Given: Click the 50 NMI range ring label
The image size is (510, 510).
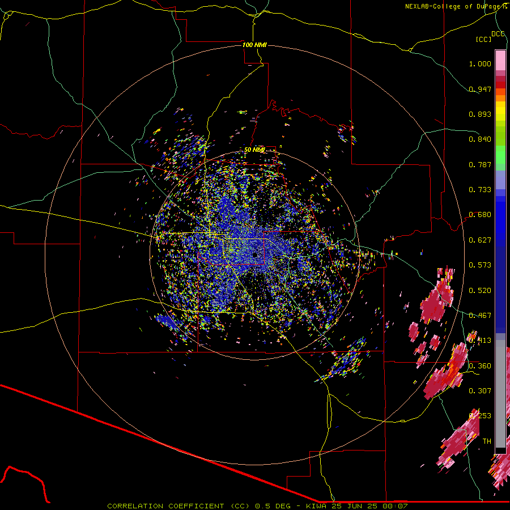Looking at the screenshot, I should pyautogui.click(x=254, y=150).
